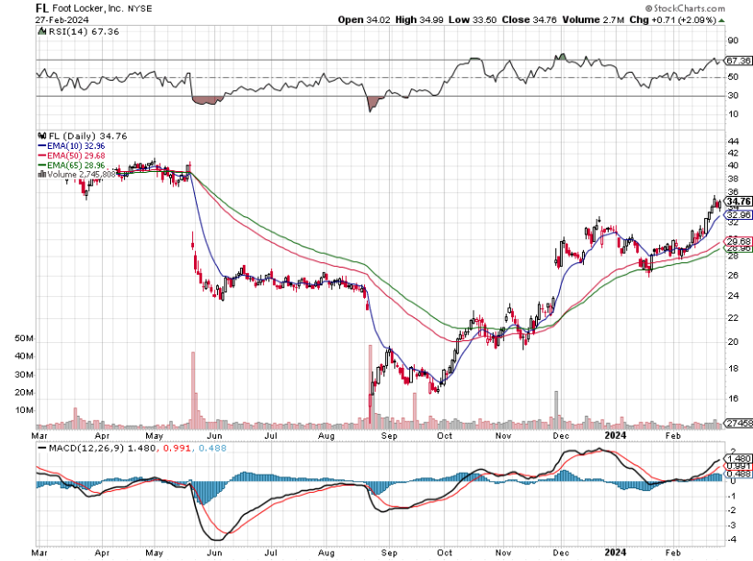Click the candlestick icon before FL (Daily)

(x=42, y=136)
